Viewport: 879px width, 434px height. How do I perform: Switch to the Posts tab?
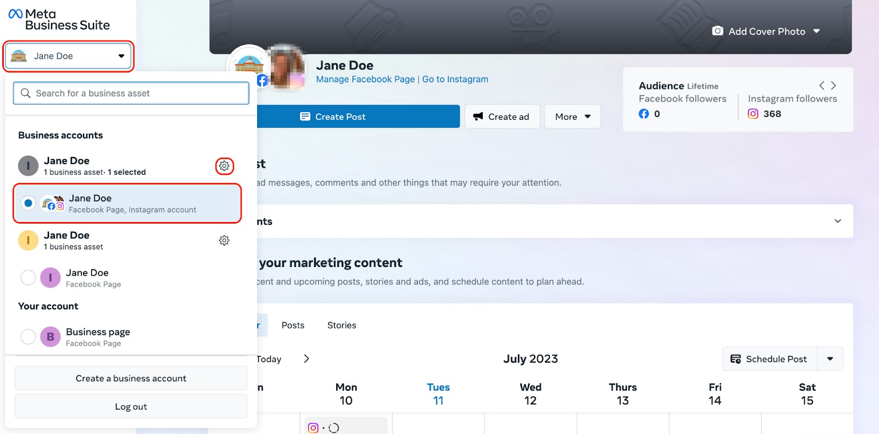tap(293, 325)
